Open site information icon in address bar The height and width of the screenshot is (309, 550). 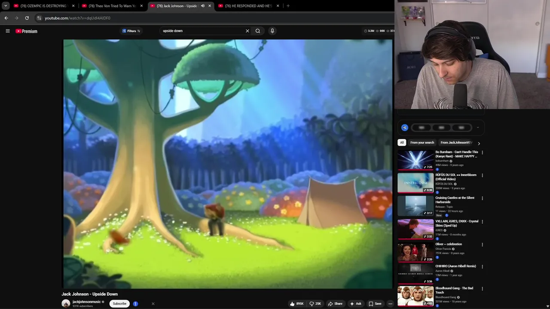(x=39, y=18)
